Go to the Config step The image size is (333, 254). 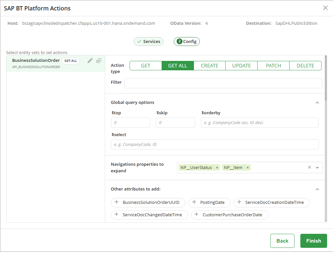point(187,42)
